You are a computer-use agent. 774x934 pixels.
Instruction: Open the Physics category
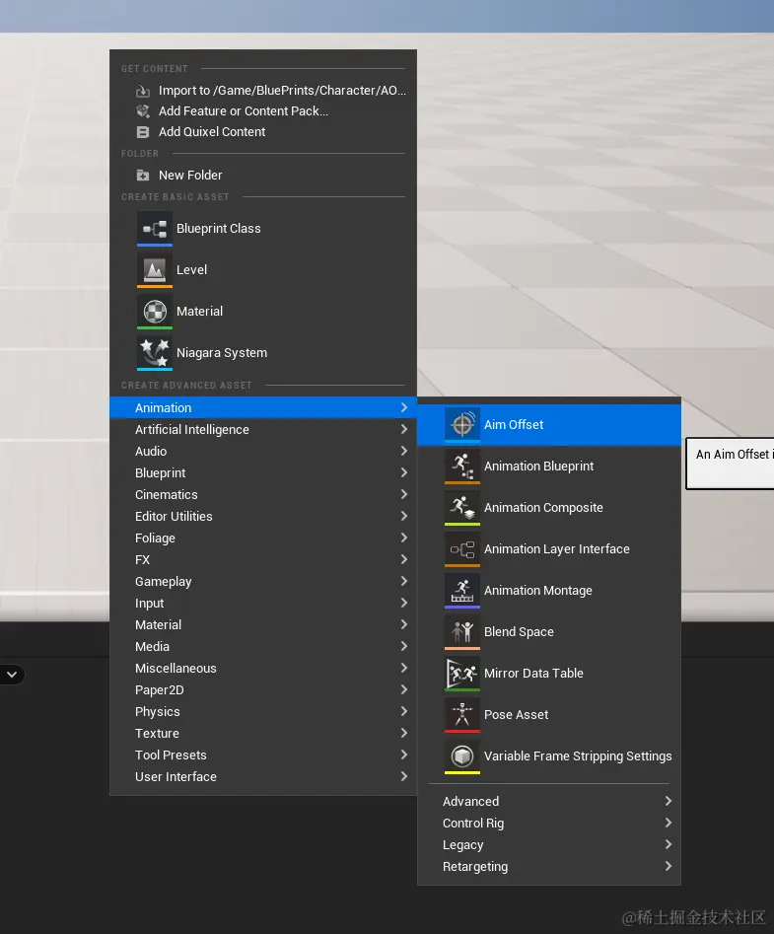pyautogui.click(x=263, y=712)
